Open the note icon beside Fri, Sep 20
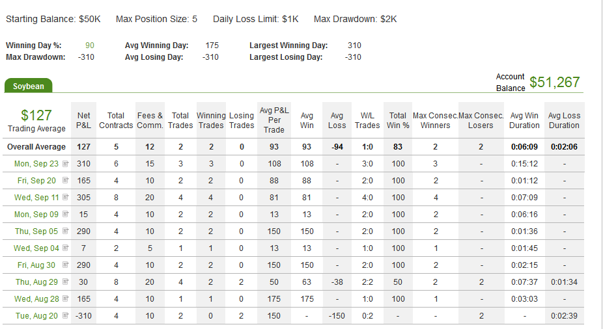 65,180
